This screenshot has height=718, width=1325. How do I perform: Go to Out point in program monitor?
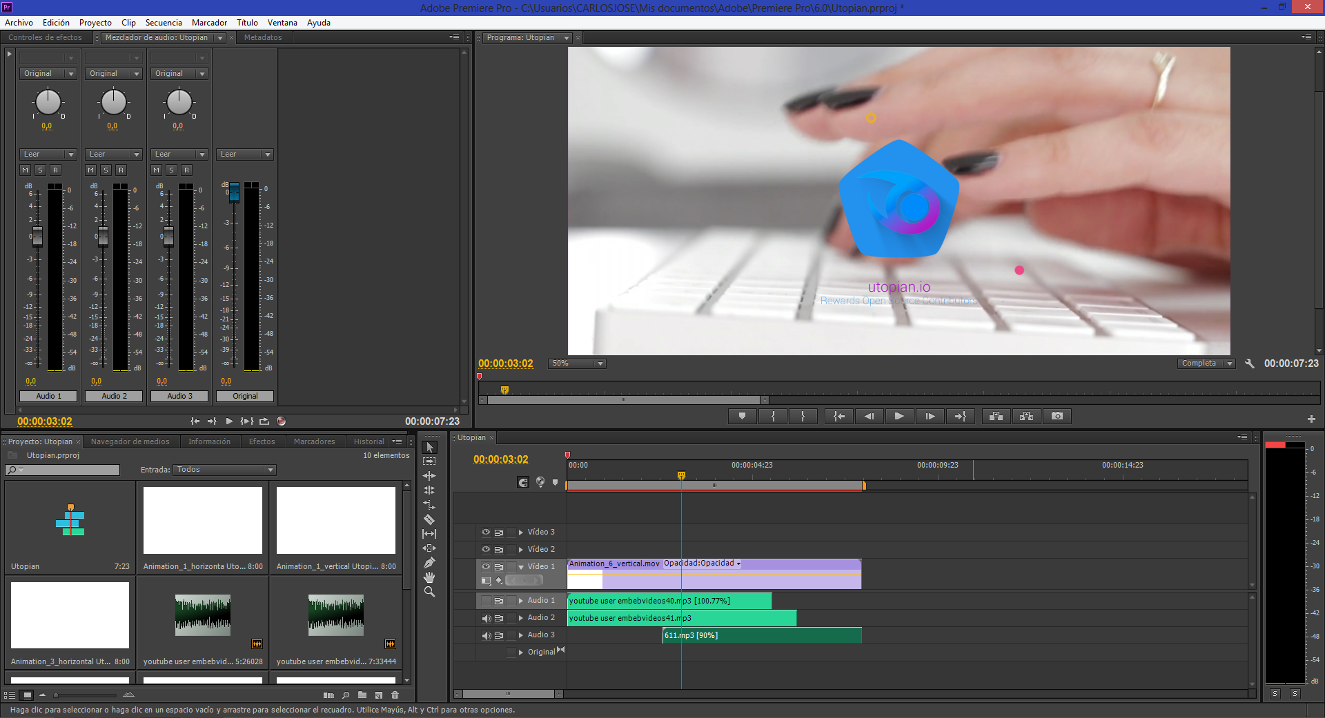click(x=960, y=416)
